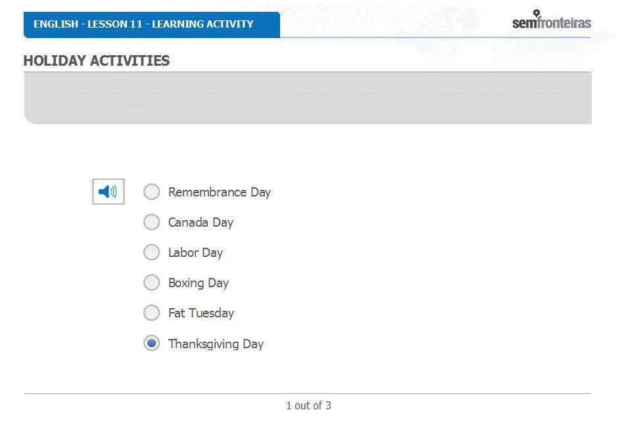
Task: Click the Fat Tuesday label text
Action: click(x=201, y=313)
